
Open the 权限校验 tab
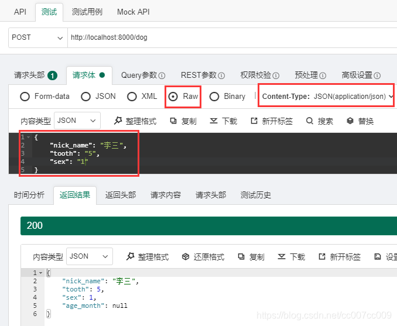click(x=259, y=75)
